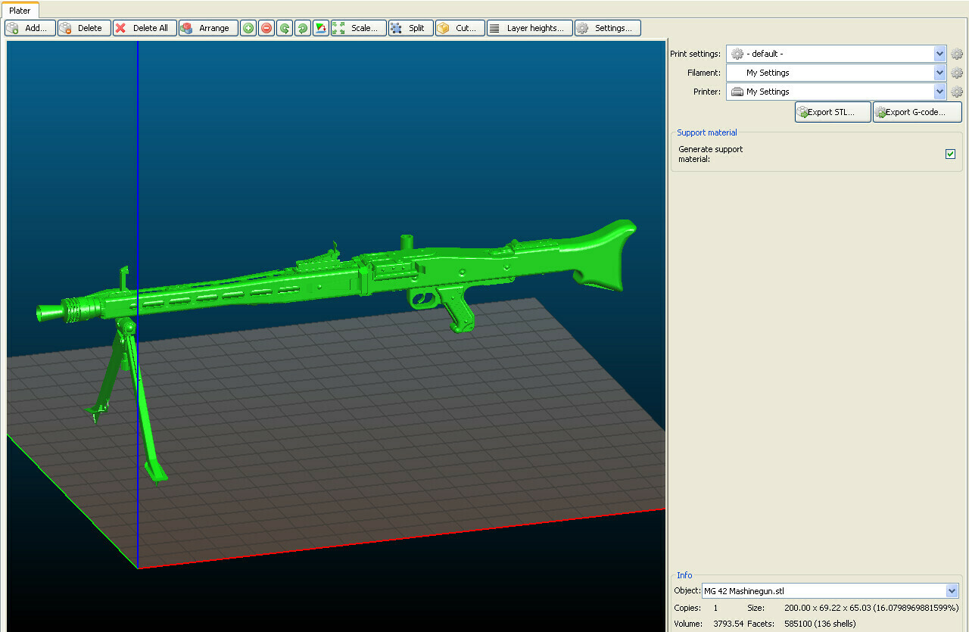
Task: Rotate model 45° clockwise icon
Action: click(x=302, y=28)
